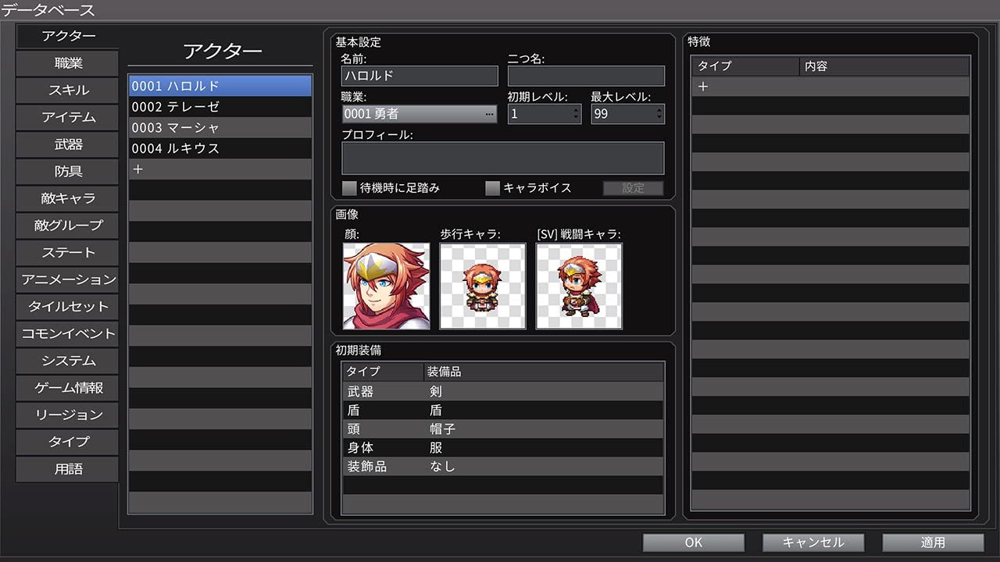Add a new 特徴 entry with plus

pos(830,87)
